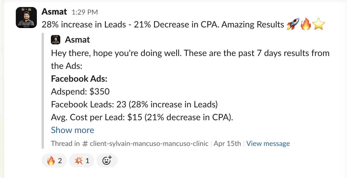Toggle the collision reaction with count 1
Viewport: 347px width, 178px height.
82,160
